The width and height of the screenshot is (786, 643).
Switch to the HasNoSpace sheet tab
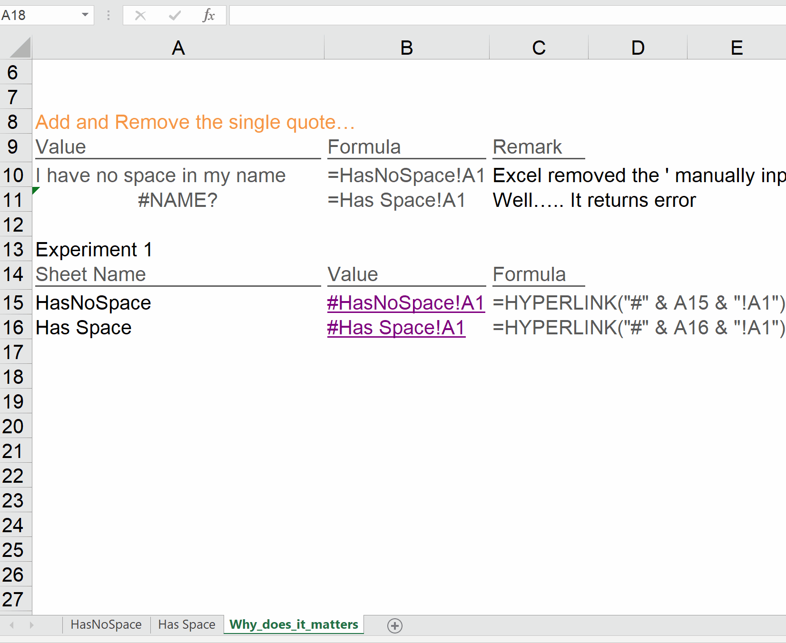(x=106, y=624)
